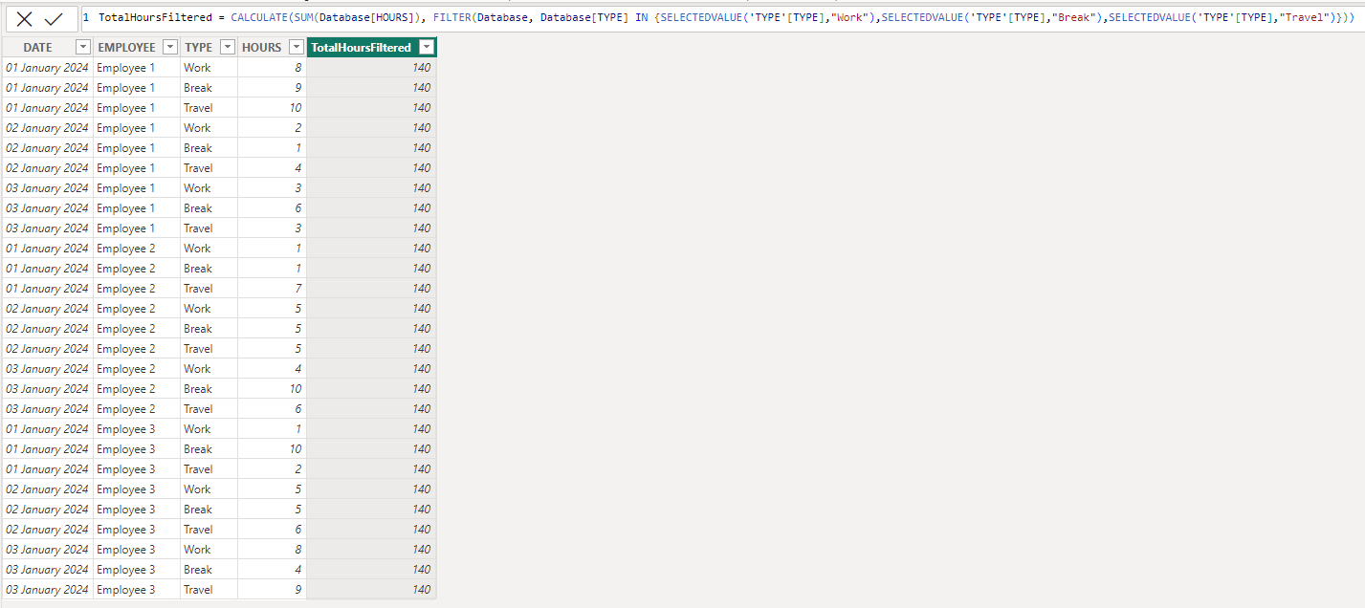Click "Work" cell for Employee 2 on 03 January
This screenshot has width=1365, height=608.
point(209,369)
